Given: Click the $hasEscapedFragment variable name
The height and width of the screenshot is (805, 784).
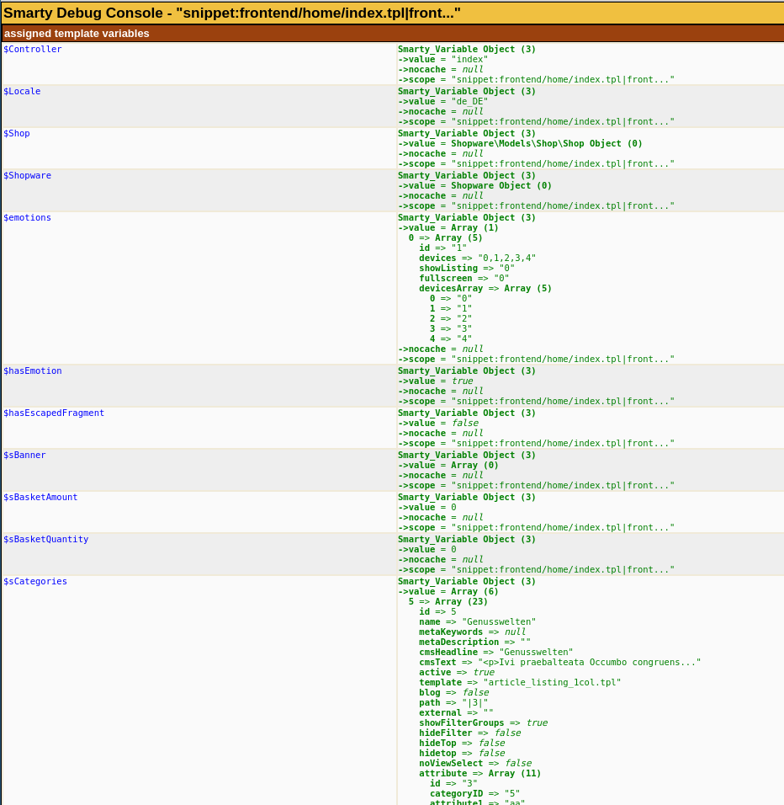Looking at the screenshot, I should coord(54,413).
